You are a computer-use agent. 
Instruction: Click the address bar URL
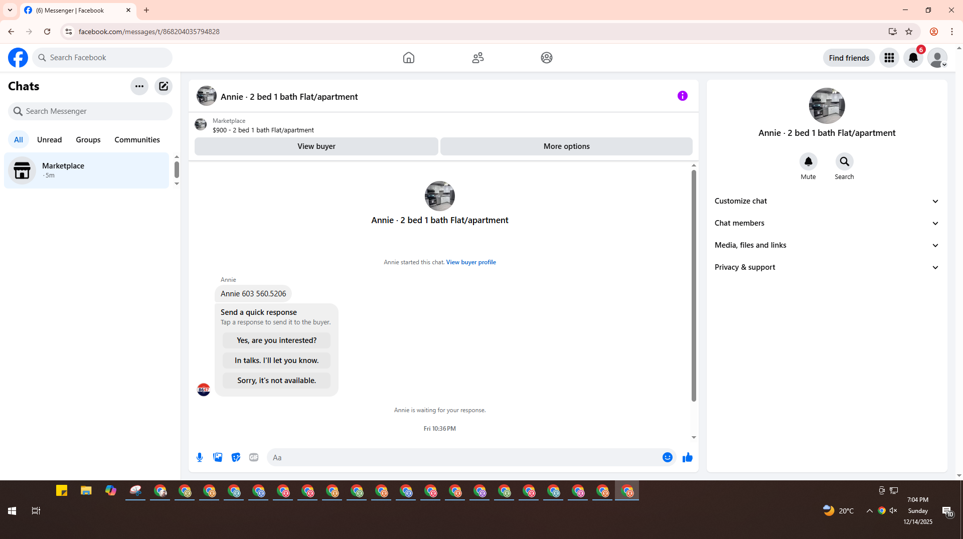pyautogui.click(x=149, y=32)
